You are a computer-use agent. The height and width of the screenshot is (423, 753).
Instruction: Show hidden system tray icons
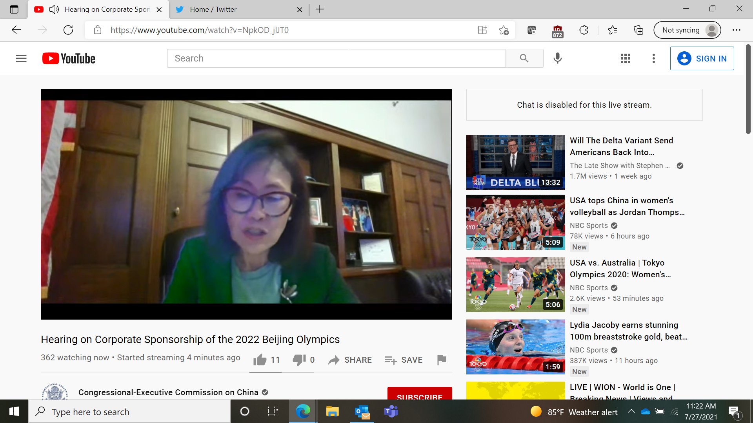tap(631, 411)
